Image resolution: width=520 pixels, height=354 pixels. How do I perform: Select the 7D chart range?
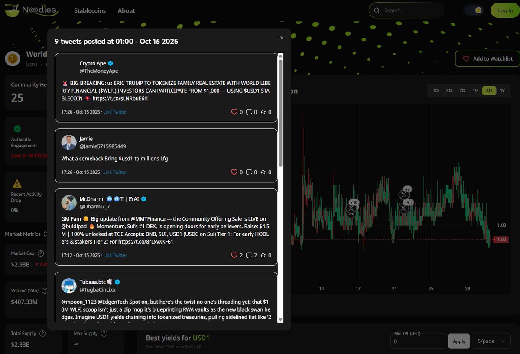[x=462, y=91]
